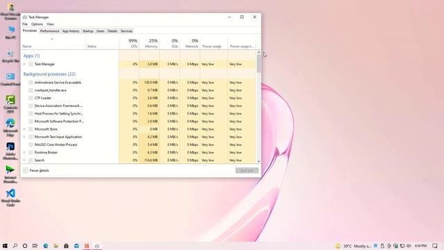Expand the Runtime Broker process group

click(24, 153)
